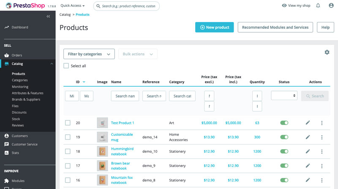Open the user profile avatar menu
Image resolution: width=338 pixels, height=189 pixels.
tap(331, 5)
